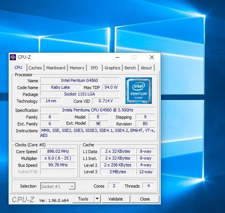Click the Ext. Model value 9E
Screen dimensions: 225x213
click(98, 124)
